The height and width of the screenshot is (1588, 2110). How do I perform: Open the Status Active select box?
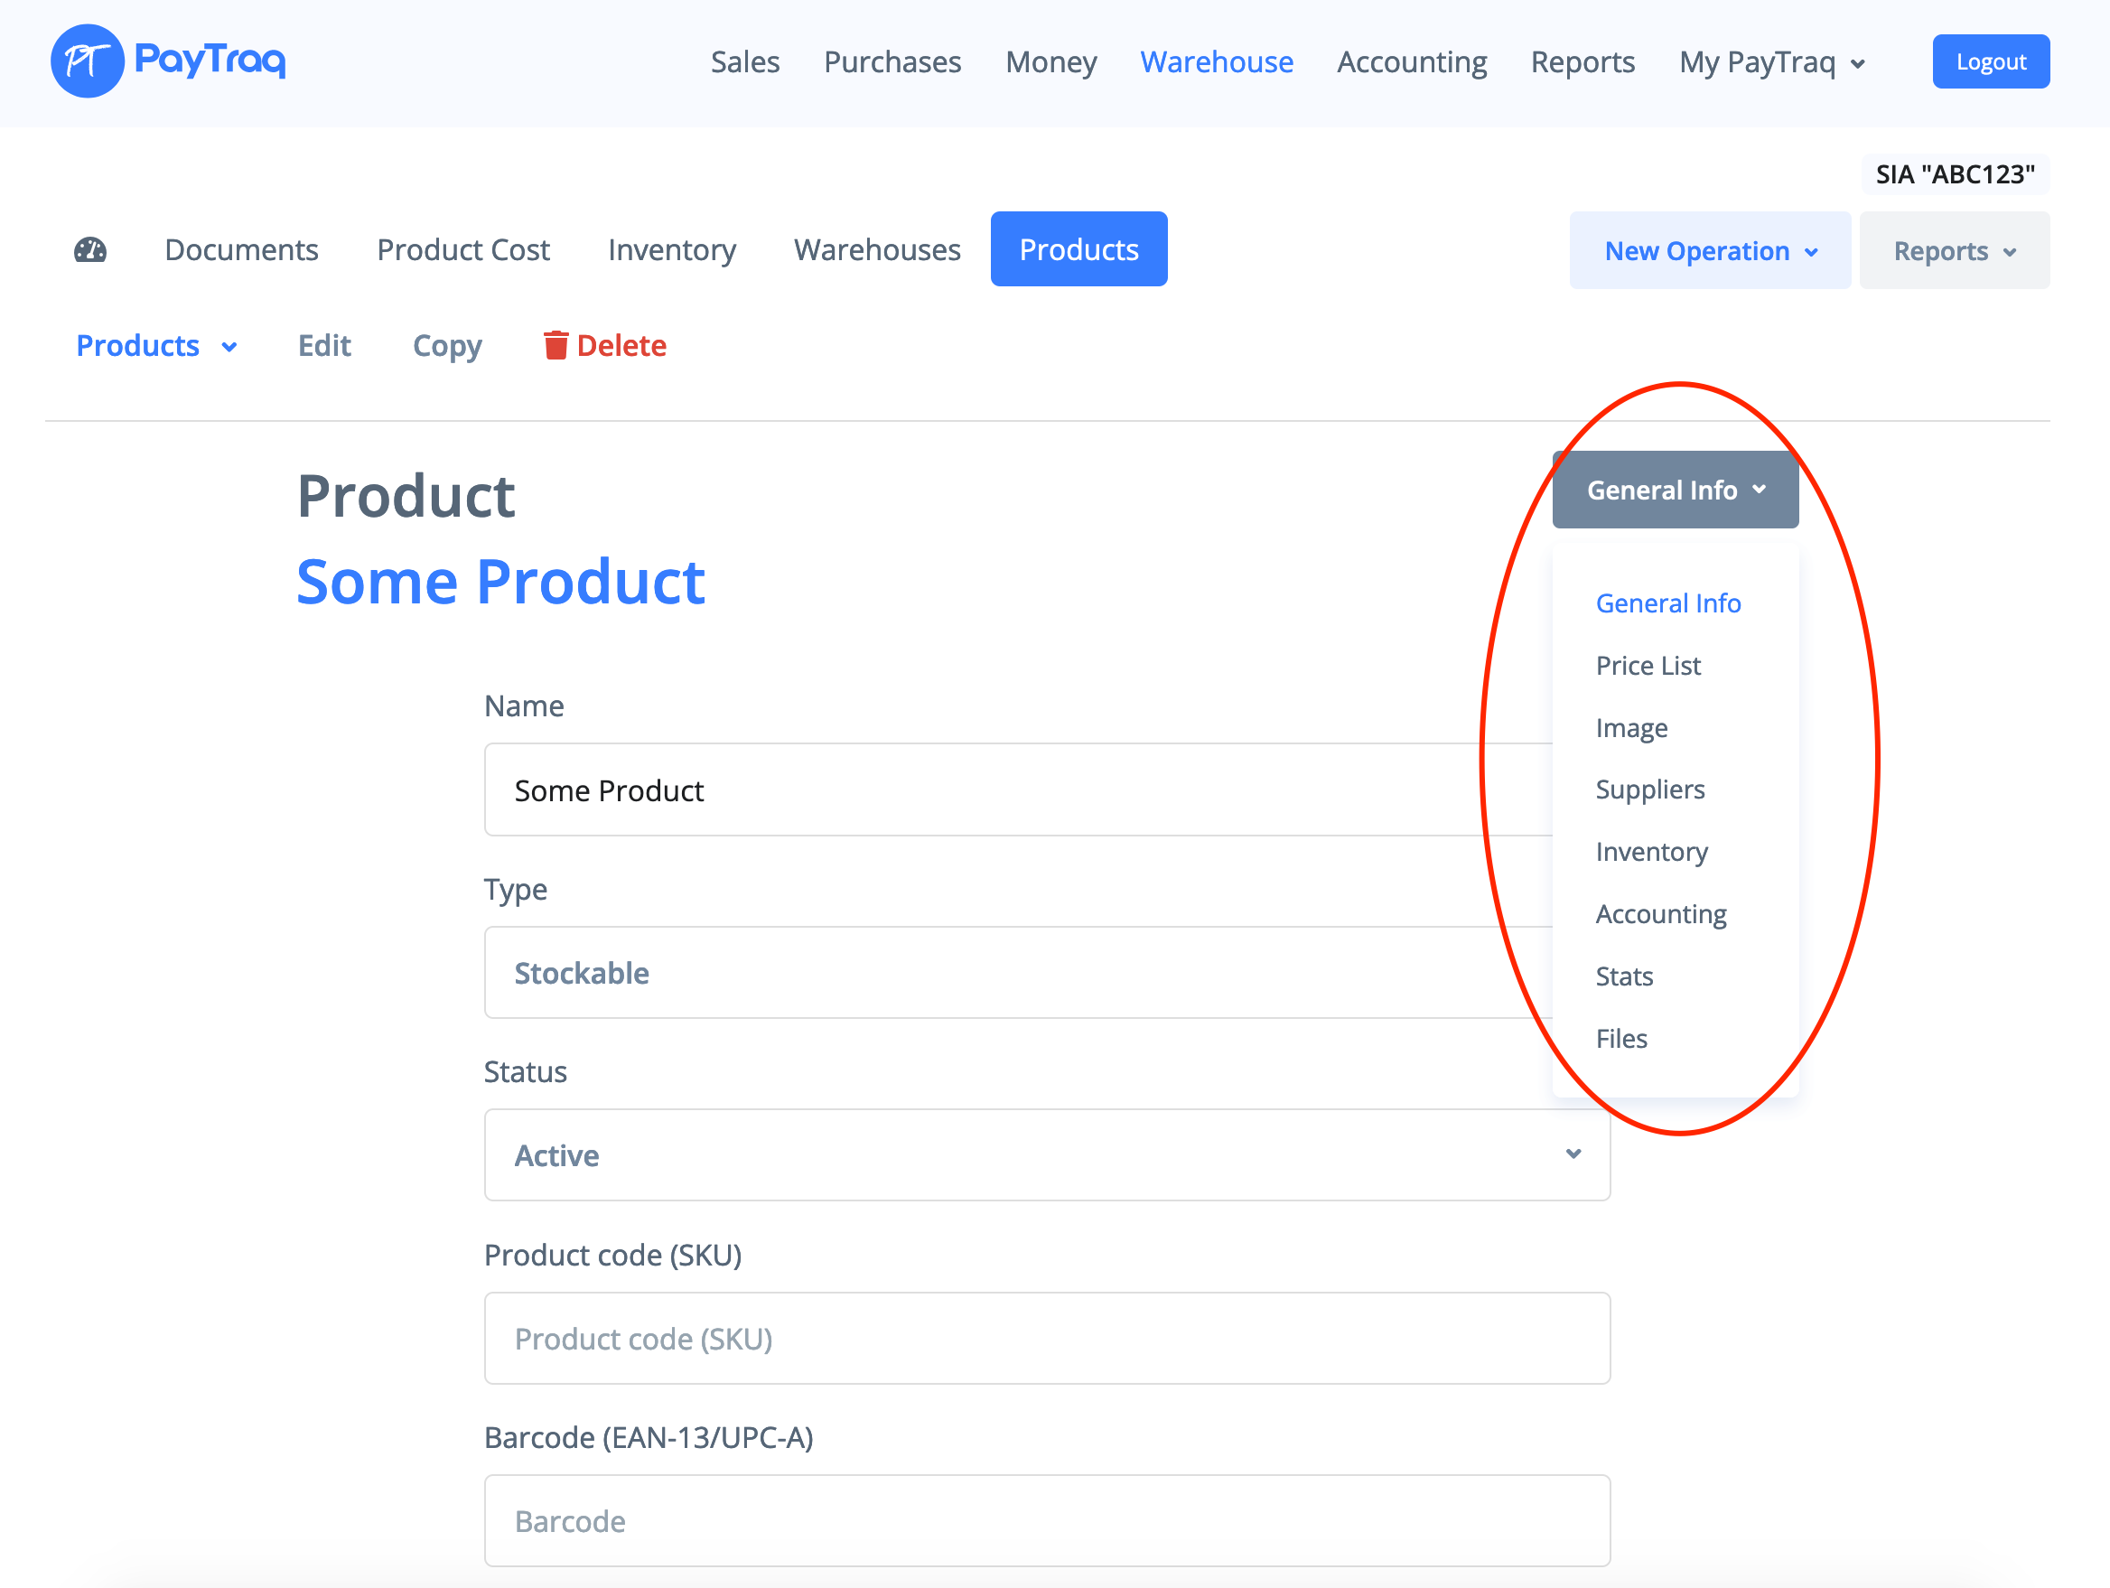1046,1155
